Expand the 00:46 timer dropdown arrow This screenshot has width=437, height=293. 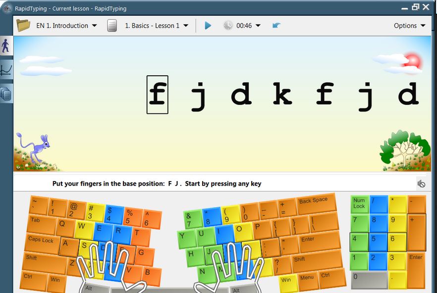click(x=258, y=26)
